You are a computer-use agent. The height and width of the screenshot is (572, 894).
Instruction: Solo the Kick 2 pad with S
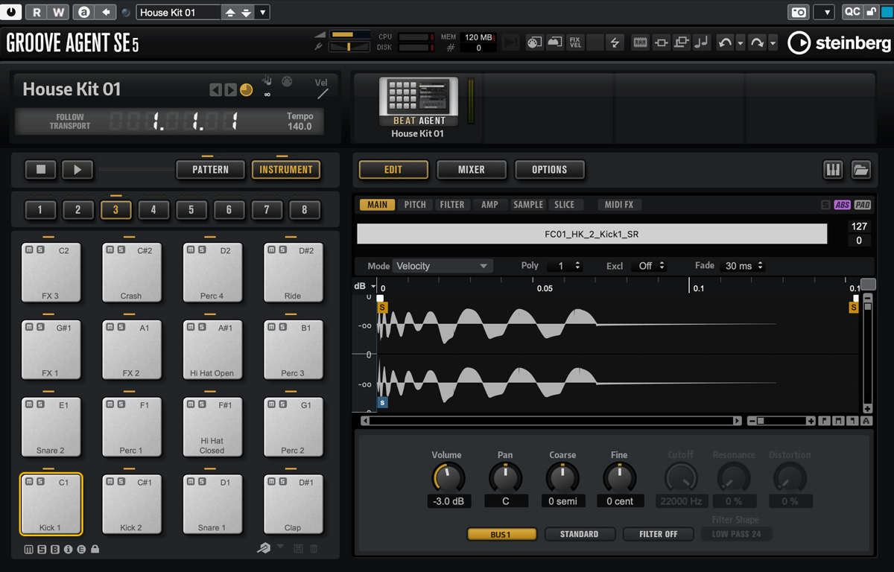pyautogui.click(x=121, y=482)
